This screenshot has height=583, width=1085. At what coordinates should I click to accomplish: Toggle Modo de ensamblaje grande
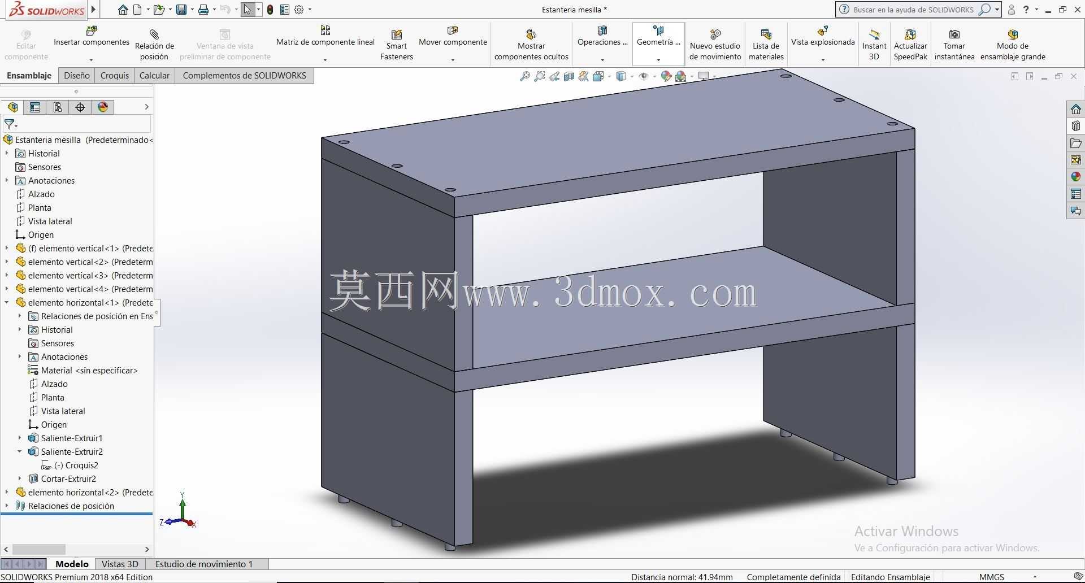coord(1013,44)
